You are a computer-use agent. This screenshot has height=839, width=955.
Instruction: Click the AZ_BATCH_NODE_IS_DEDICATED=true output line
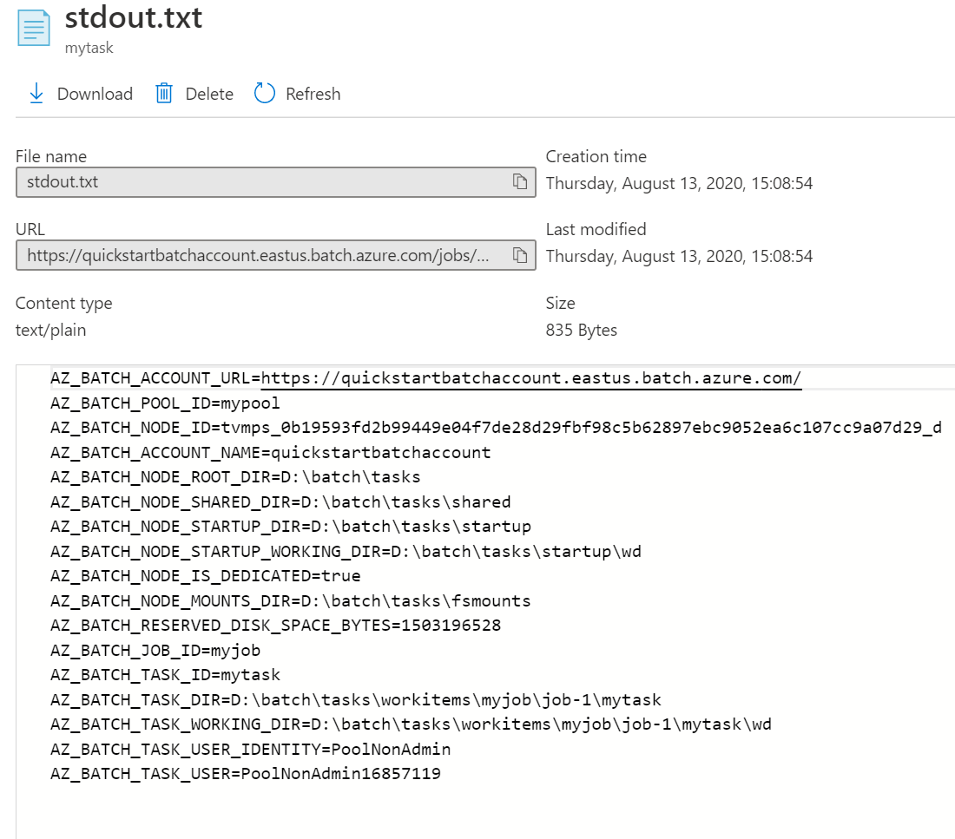(x=205, y=576)
